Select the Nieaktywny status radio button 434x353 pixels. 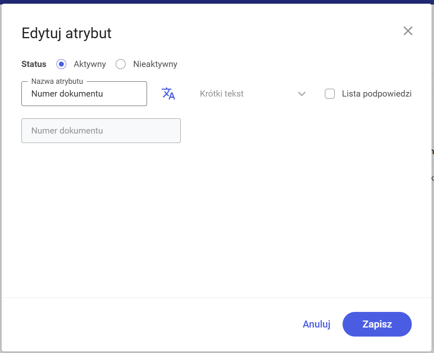121,64
